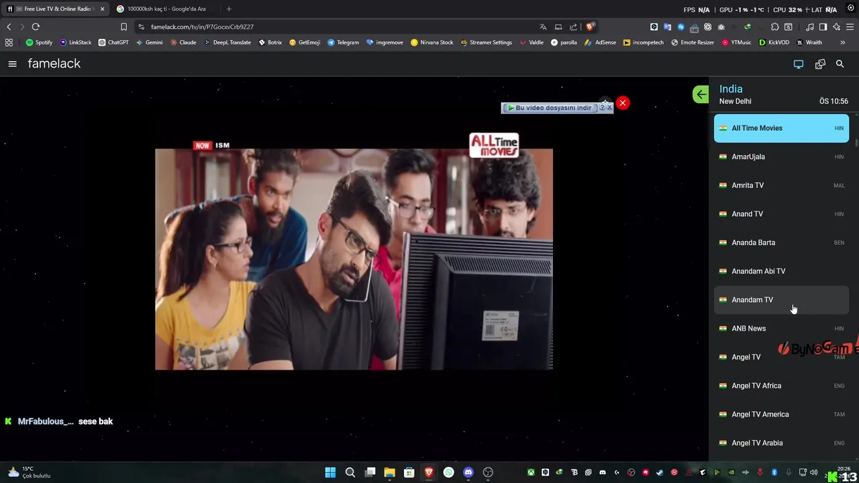Select Anand TV channel
The height and width of the screenshot is (483, 859).
(781, 214)
